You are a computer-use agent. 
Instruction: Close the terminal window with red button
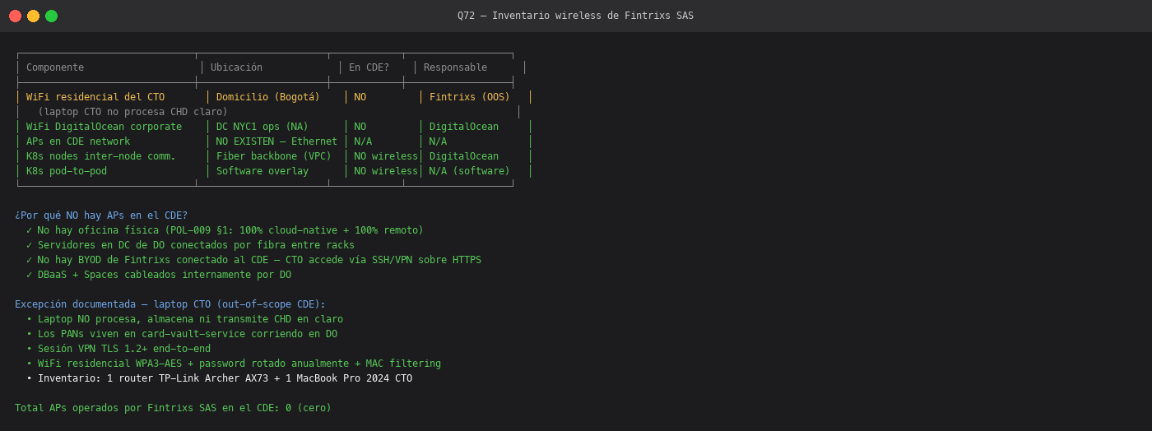[15, 16]
